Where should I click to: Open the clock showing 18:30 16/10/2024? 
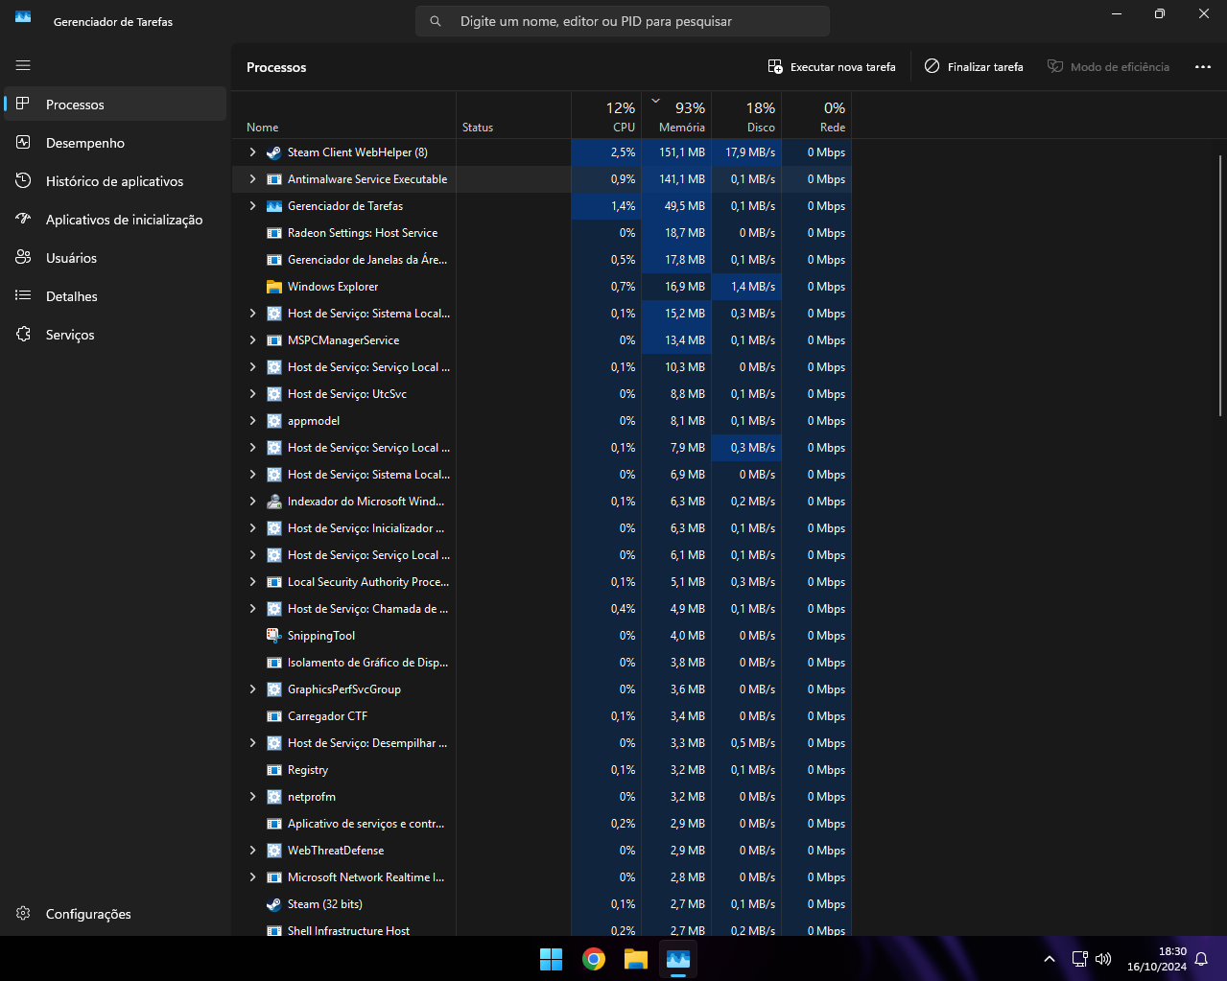pyautogui.click(x=1156, y=959)
